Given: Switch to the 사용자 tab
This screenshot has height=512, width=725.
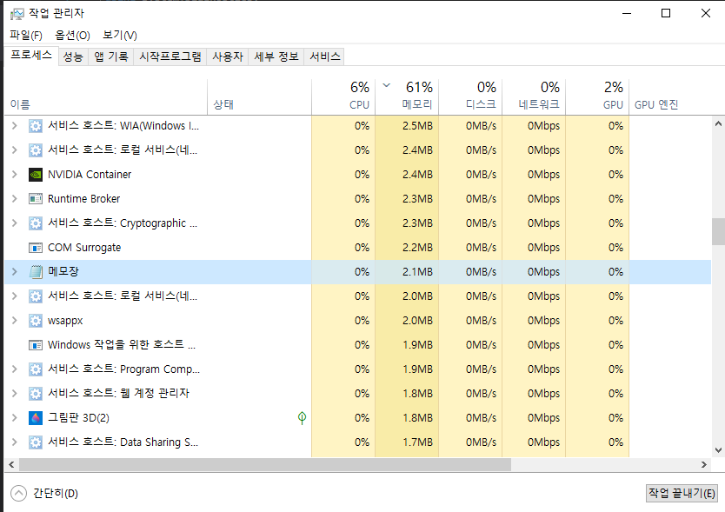Looking at the screenshot, I should 228,57.
